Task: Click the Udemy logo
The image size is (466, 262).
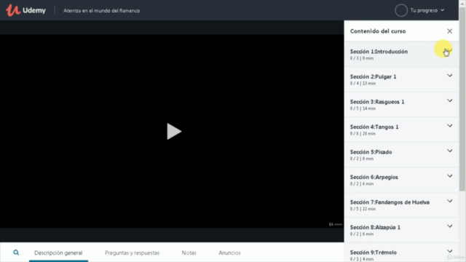Action: 26,10
